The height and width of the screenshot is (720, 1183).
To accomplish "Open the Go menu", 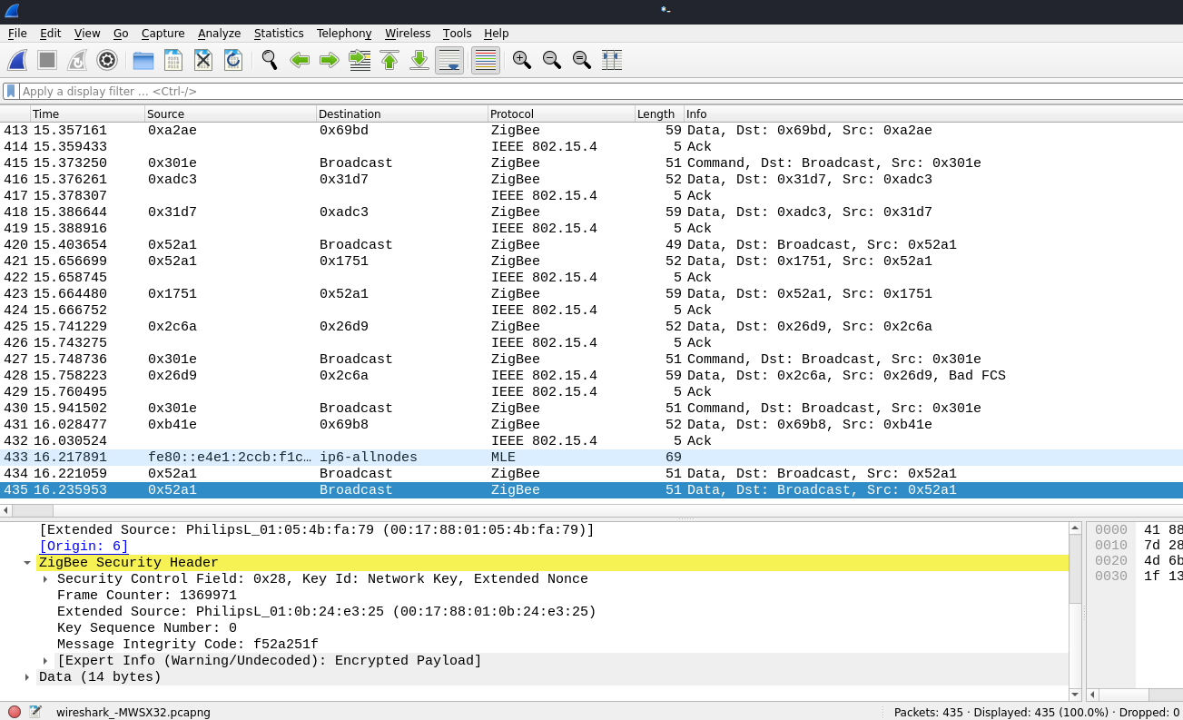I will [x=121, y=34].
